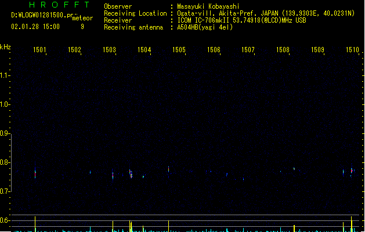Click the date stamp 02.01.28 15:00
Screen dimensions: 365x232
[35, 27]
